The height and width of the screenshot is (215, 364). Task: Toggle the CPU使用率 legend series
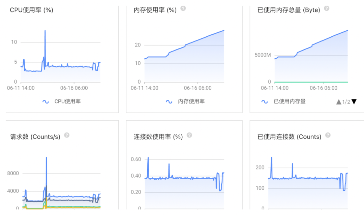(62, 101)
